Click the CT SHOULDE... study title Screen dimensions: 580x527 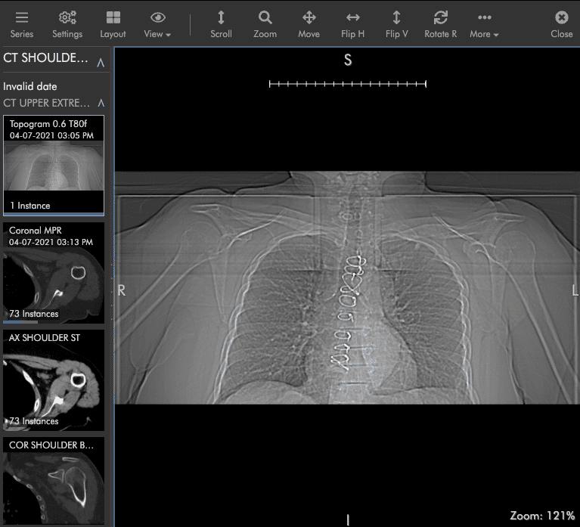pyautogui.click(x=45, y=59)
